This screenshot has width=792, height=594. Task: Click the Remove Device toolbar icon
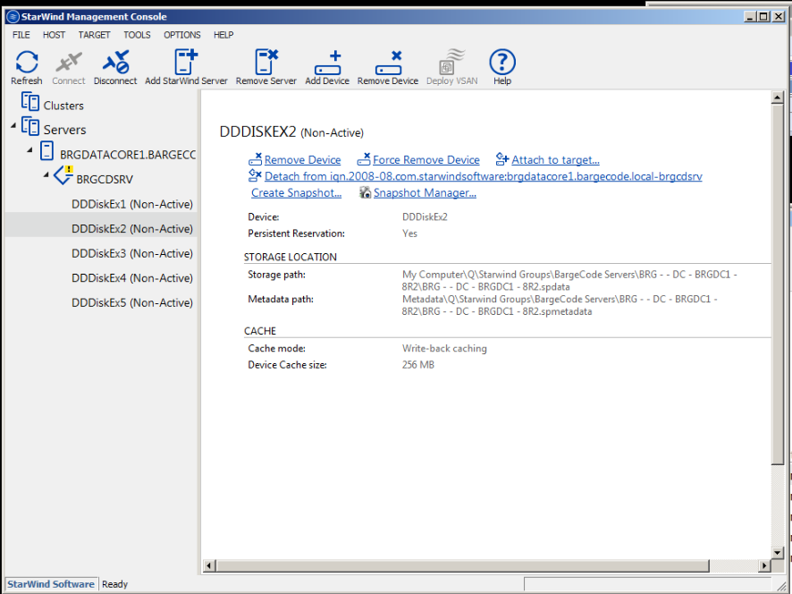(x=388, y=63)
